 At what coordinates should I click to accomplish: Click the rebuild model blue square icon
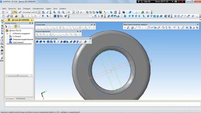click(x=55, y=16)
